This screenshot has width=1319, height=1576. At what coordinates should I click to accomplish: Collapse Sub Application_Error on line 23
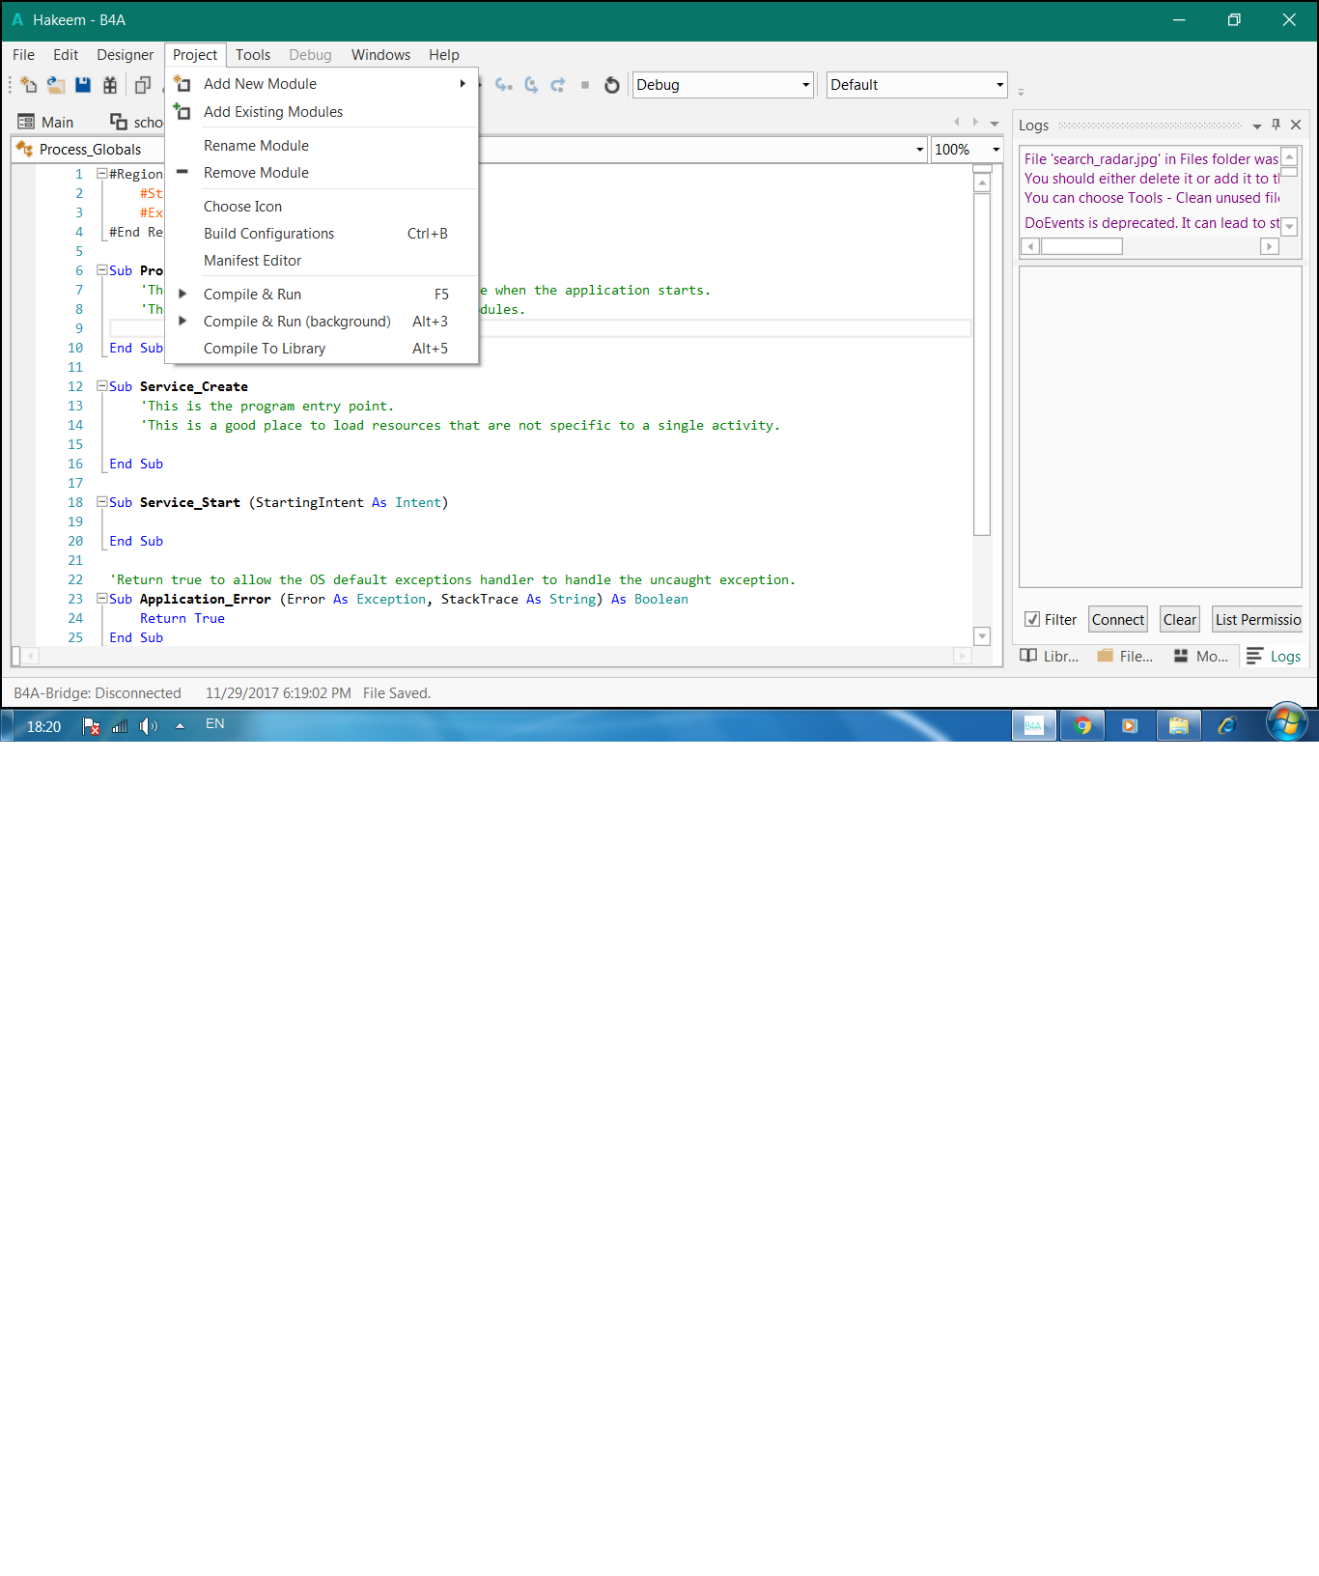(x=101, y=599)
